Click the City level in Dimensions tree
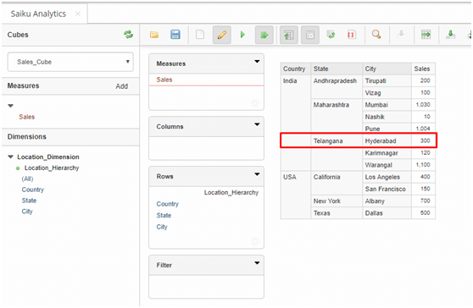473x308 pixels. click(27, 211)
